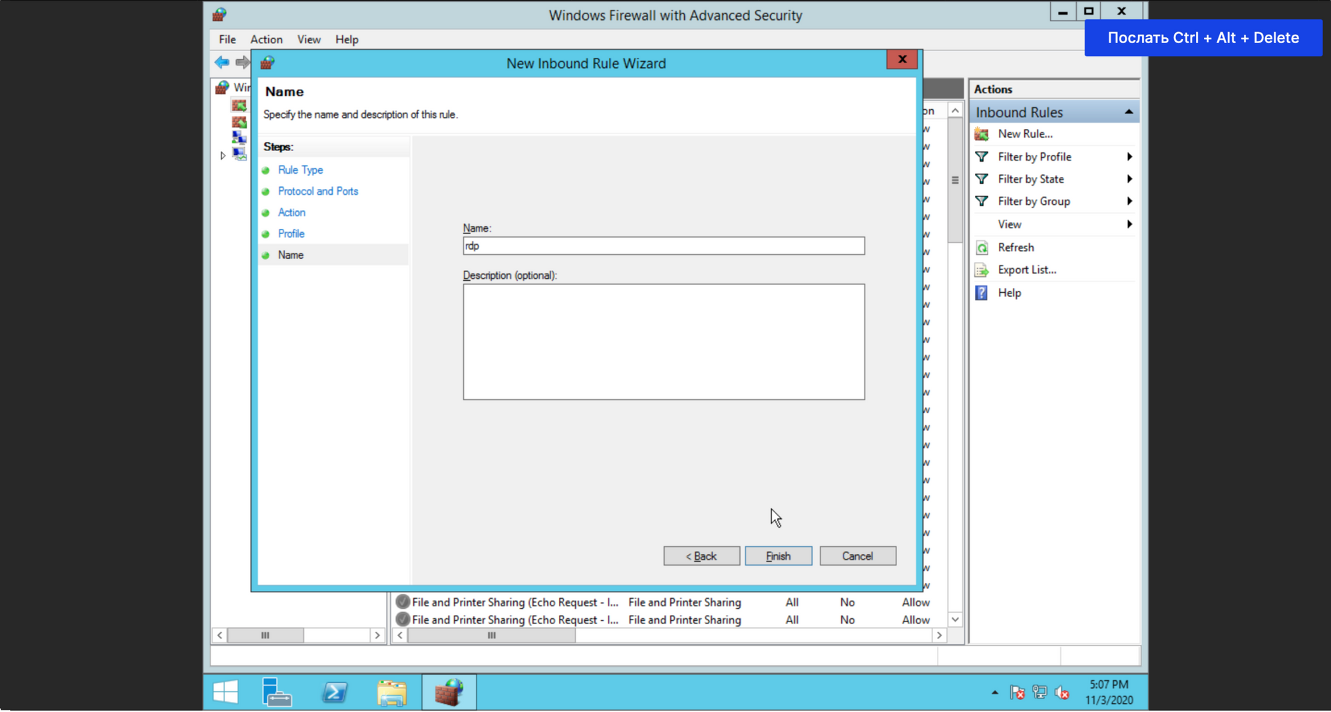Viewport: 1331px width, 712px height.
Task: Close the New Inbound Rule Wizard
Action: click(902, 59)
